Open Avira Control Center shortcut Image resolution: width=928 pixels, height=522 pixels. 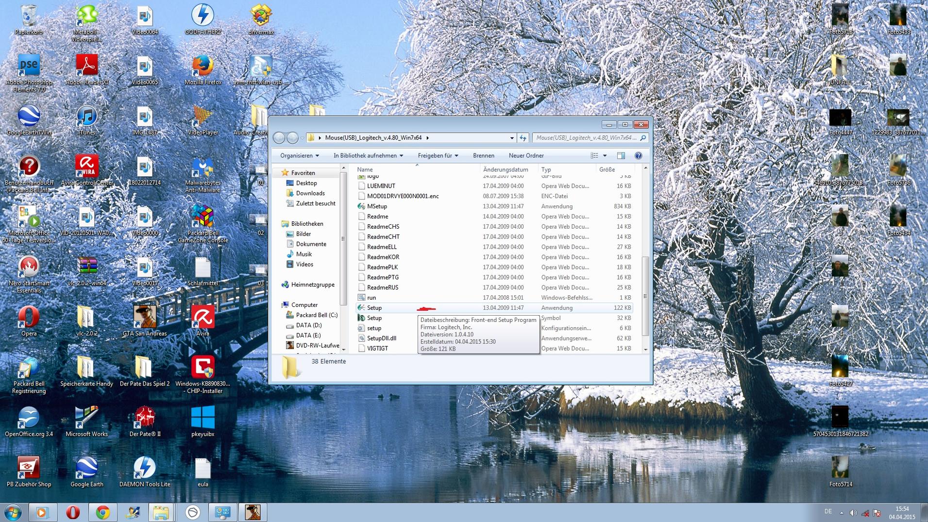[x=87, y=170]
